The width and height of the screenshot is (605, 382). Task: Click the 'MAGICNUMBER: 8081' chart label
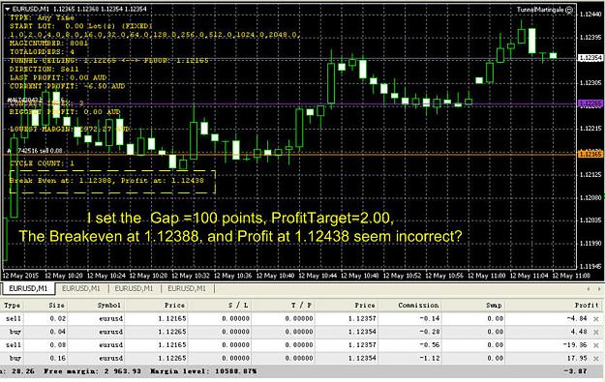pyautogui.click(x=49, y=44)
